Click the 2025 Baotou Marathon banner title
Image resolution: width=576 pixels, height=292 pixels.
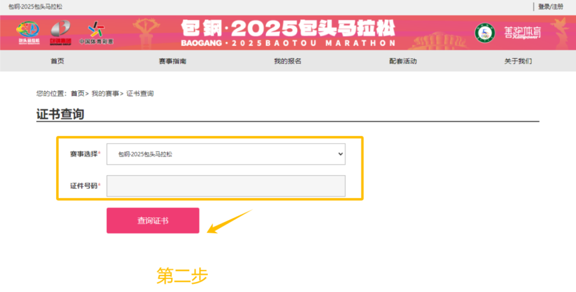click(288, 33)
